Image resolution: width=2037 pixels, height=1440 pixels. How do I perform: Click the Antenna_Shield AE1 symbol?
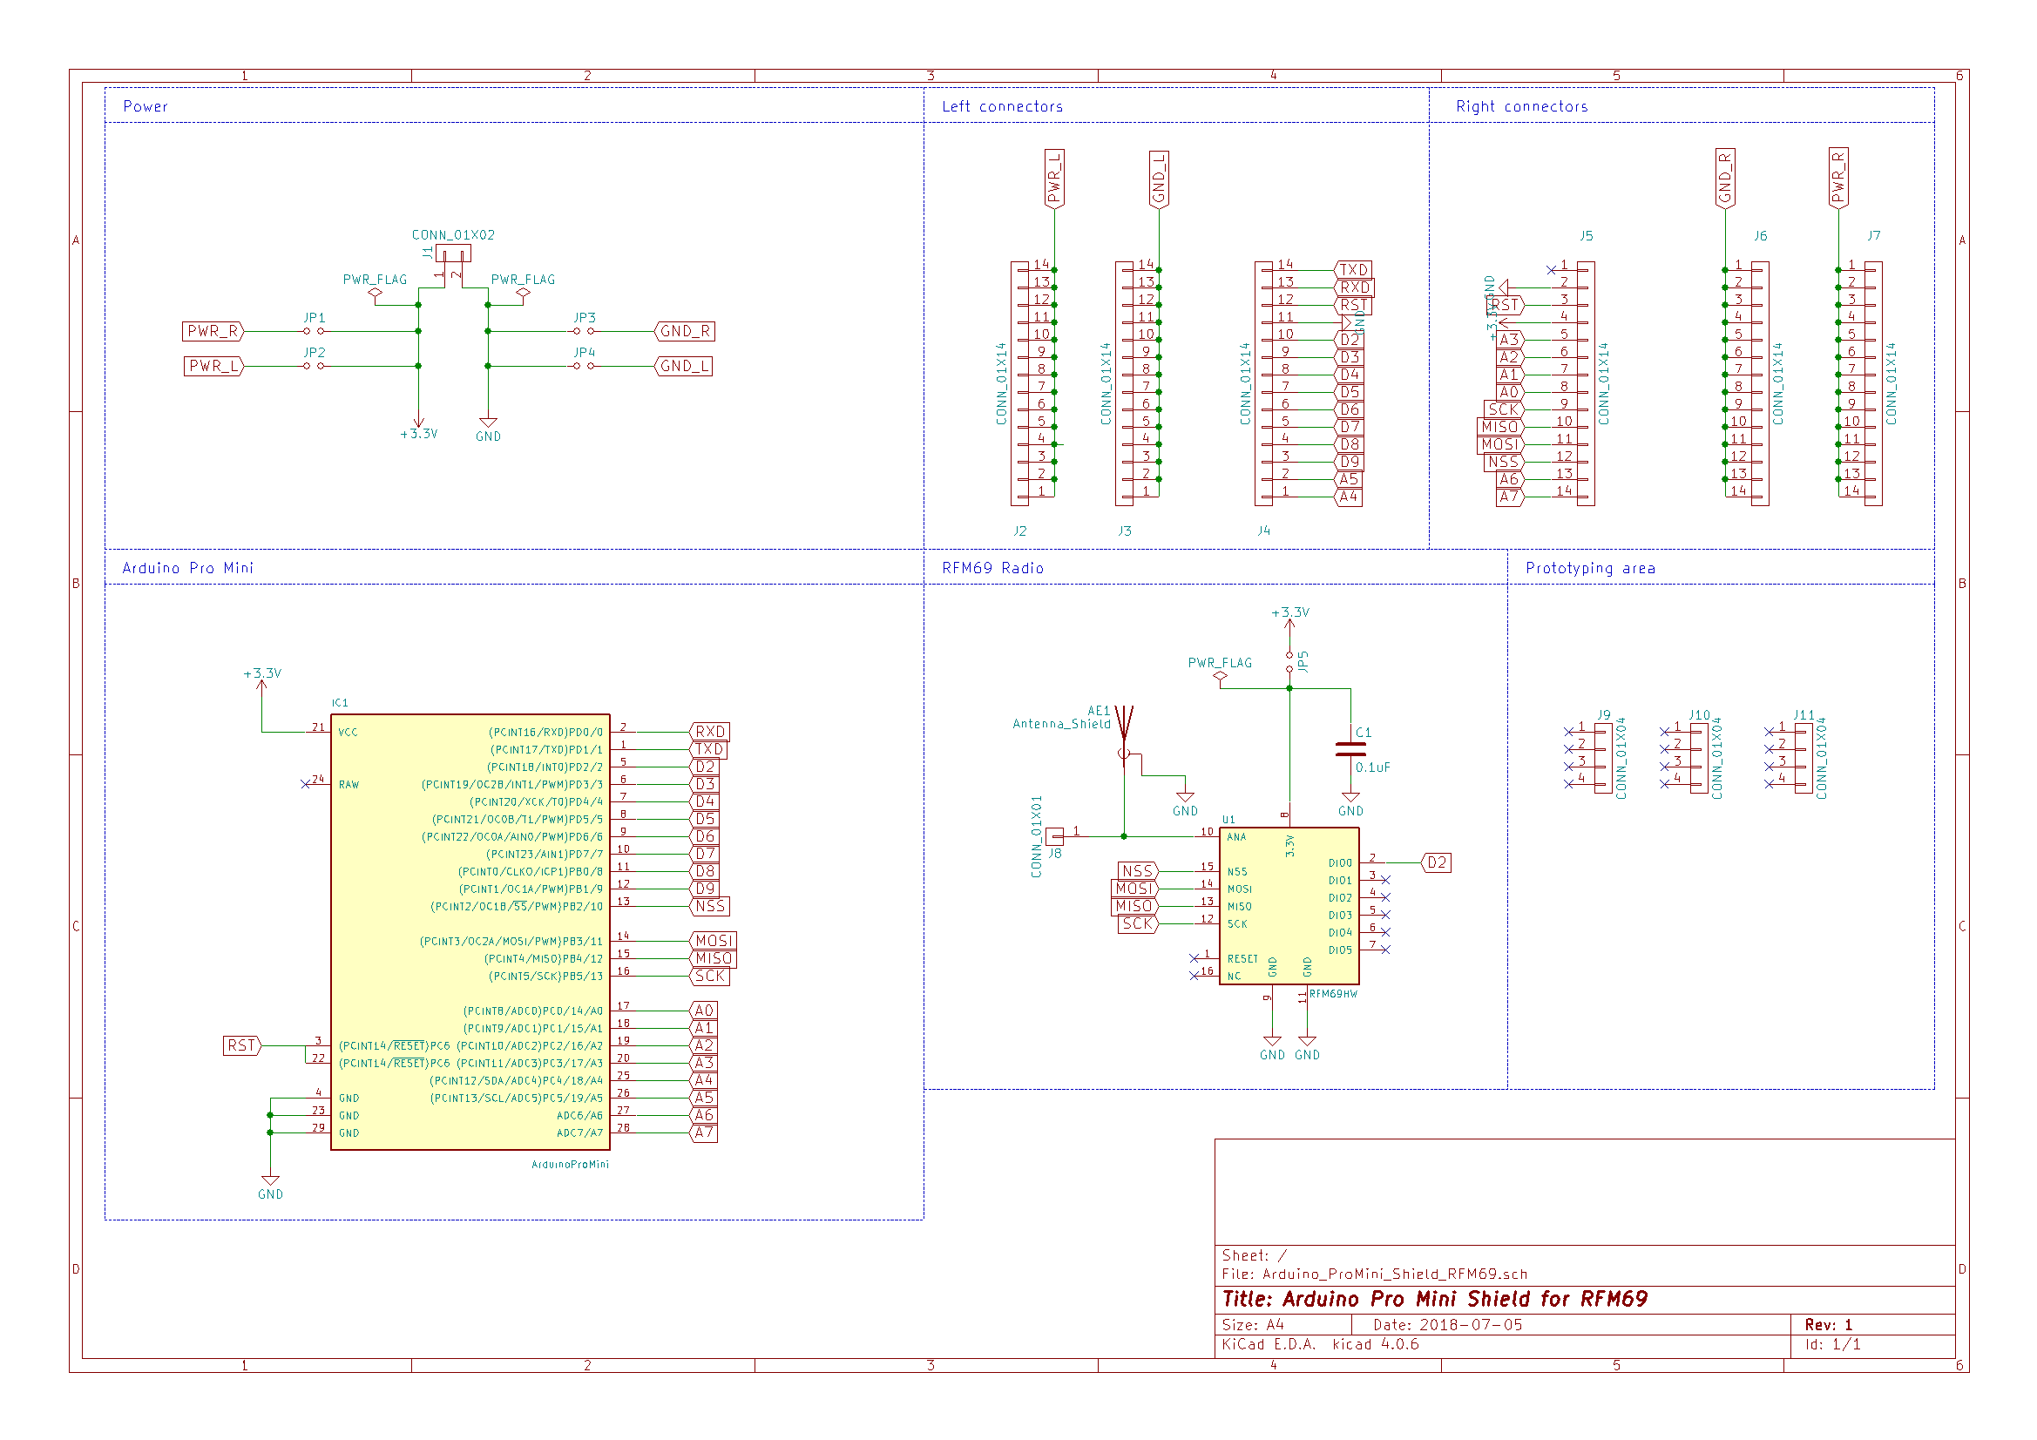[1124, 727]
